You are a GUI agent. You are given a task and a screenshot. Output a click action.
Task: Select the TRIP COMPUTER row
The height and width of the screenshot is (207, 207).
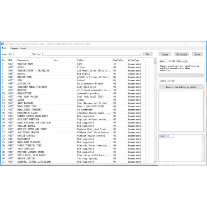[77, 149]
